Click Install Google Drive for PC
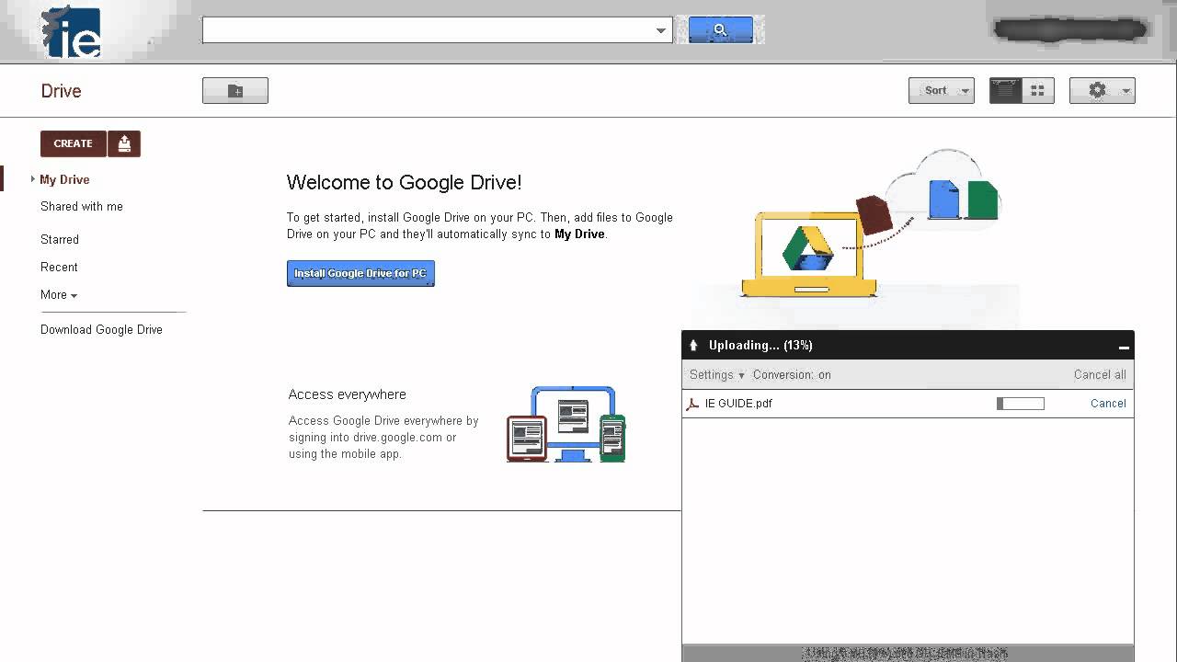Image resolution: width=1177 pixels, height=662 pixels. pos(360,273)
